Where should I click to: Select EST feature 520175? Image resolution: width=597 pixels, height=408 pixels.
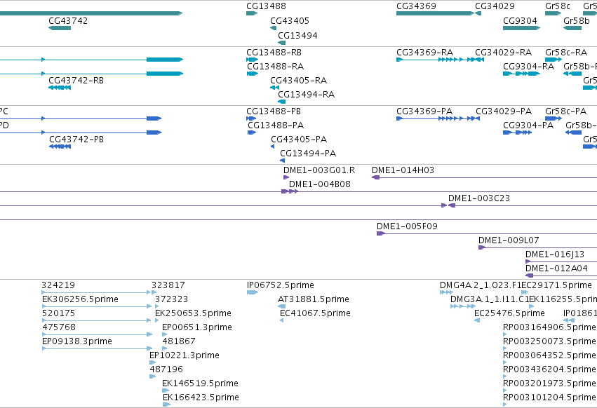pos(97,320)
